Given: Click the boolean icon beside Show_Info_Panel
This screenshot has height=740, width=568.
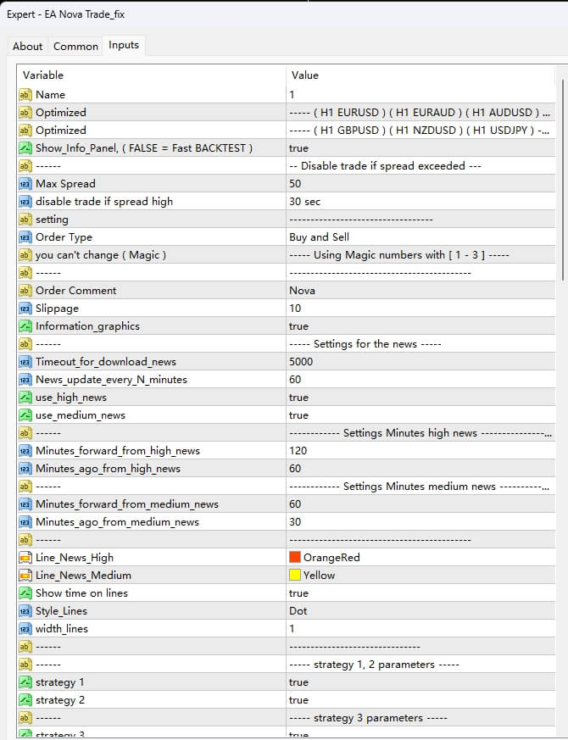Looking at the screenshot, I should coord(25,148).
